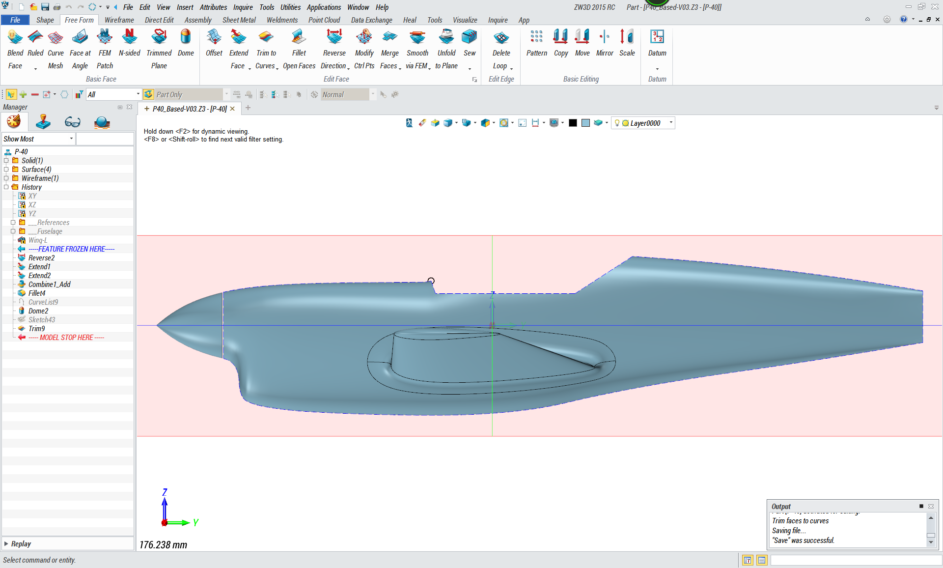The height and width of the screenshot is (568, 943).
Task: Switch to the Wireframe ribbon tab
Action: tap(119, 20)
